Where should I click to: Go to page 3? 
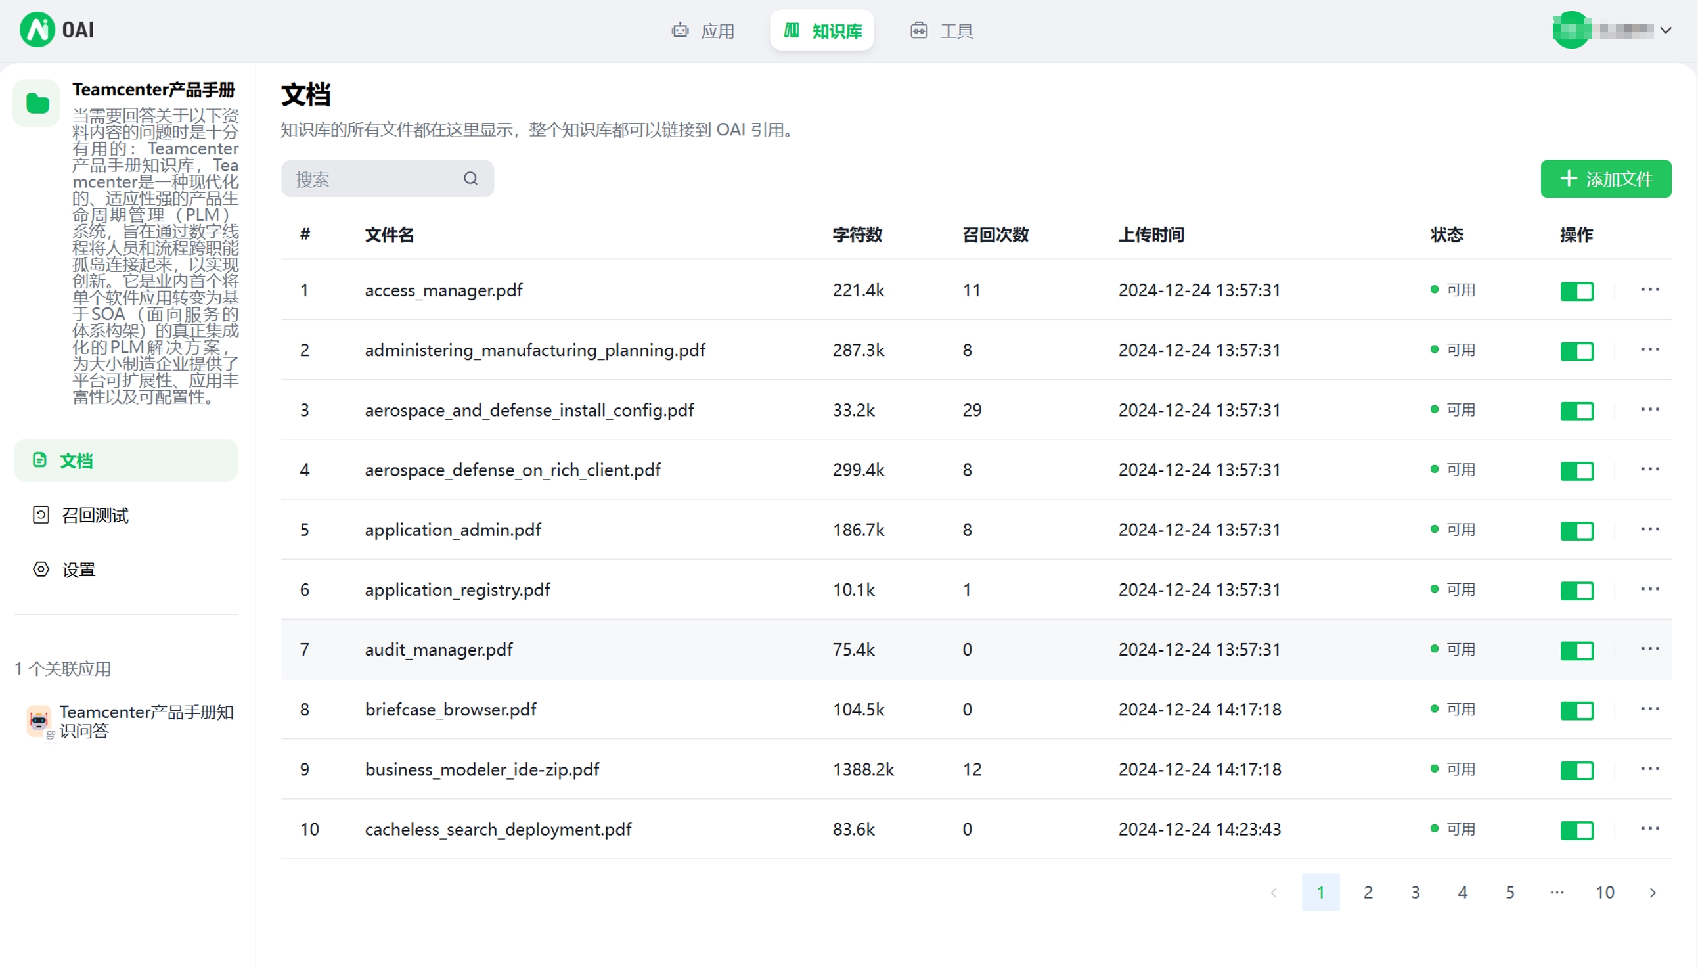[1416, 892]
